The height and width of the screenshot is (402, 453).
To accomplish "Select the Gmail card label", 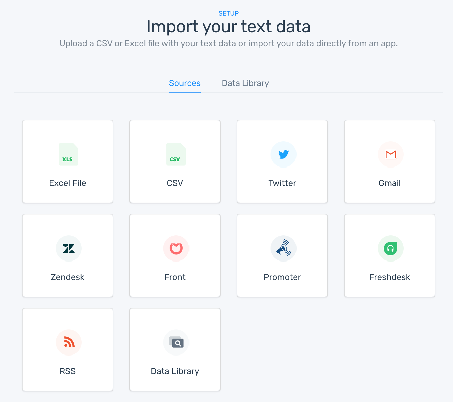I will 390,183.
